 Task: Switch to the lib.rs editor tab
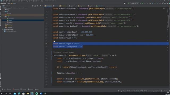coord(55,6)
